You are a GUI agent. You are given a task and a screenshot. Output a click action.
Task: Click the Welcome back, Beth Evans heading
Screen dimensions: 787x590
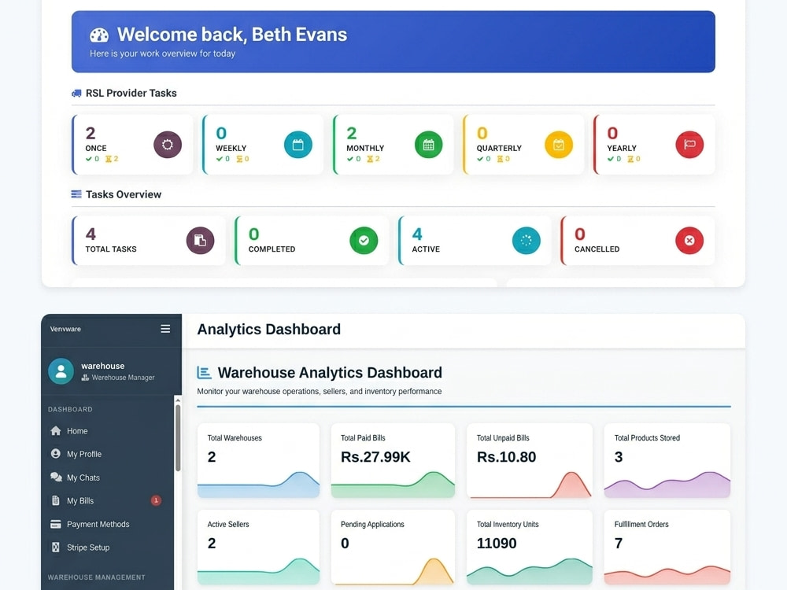point(232,35)
